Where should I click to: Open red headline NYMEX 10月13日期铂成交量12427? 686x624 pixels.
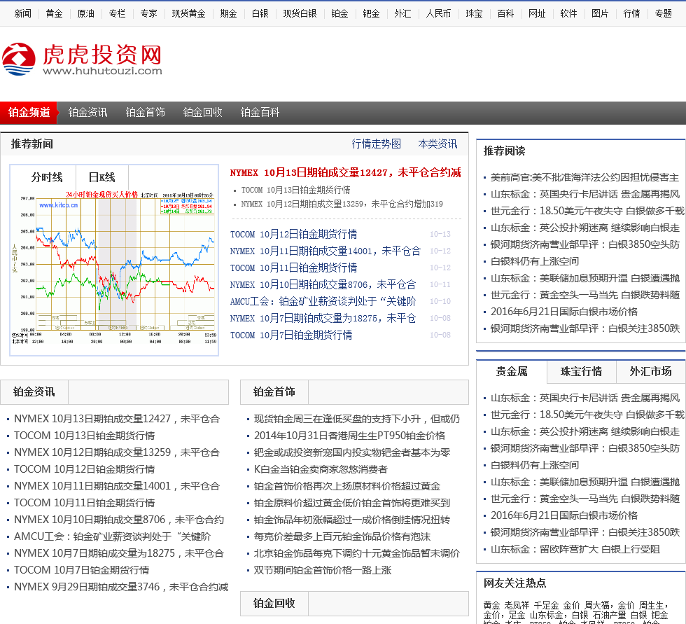[x=345, y=172]
